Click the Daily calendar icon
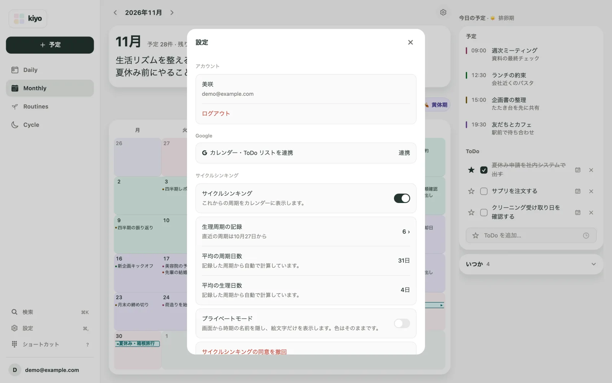This screenshot has height=383, width=612. click(x=15, y=70)
